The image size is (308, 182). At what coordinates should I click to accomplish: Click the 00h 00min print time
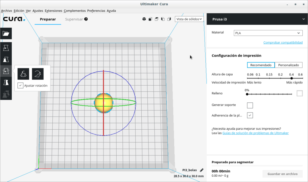[x=221, y=171]
